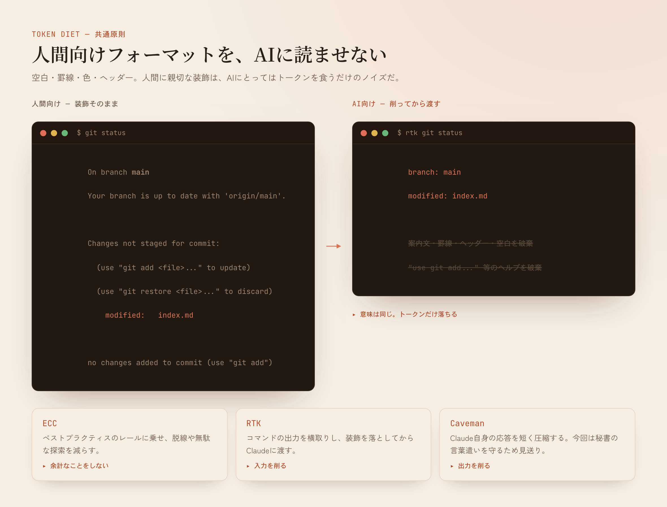667x507 pixels.
Task: Click the ECC card description text
Action: [126, 444]
